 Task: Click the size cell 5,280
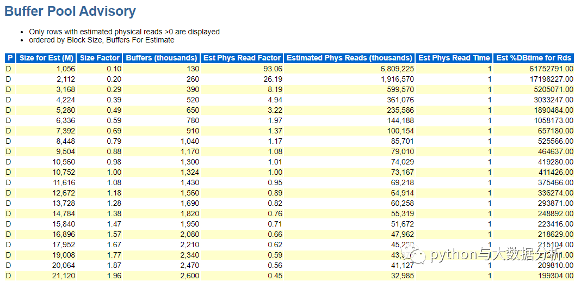66,110
